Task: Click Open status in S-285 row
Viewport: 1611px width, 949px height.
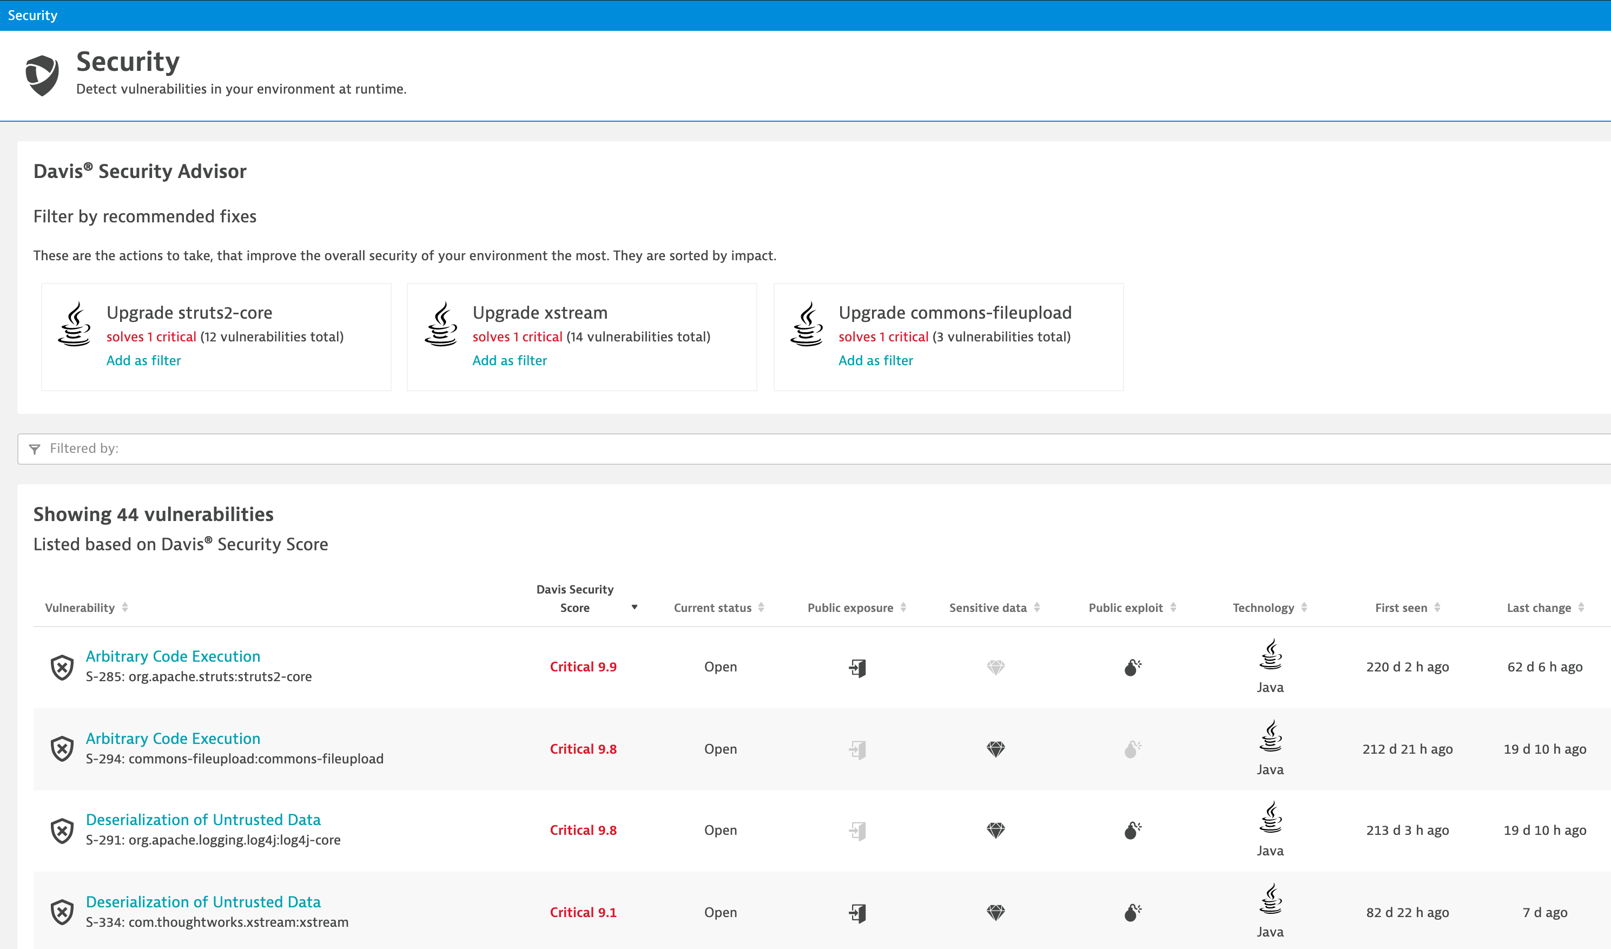Action: point(721,667)
